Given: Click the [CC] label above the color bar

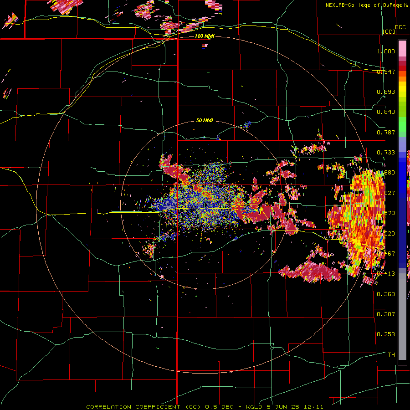Looking at the screenshot, I should (x=389, y=31).
